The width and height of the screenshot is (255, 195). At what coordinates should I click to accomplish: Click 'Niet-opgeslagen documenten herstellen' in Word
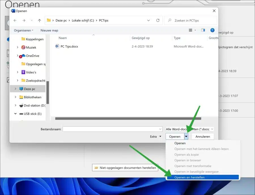(x=125, y=168)
